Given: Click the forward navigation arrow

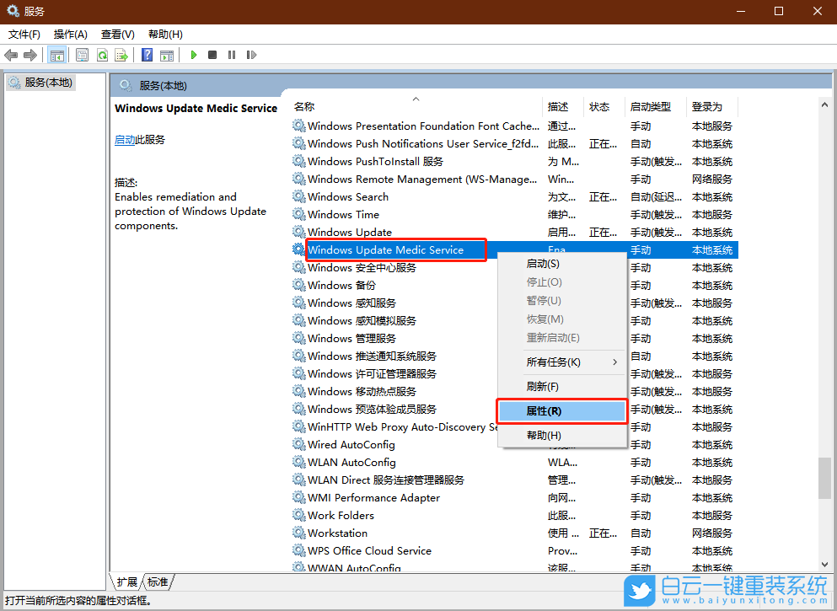Looking at the screenshot, I should click(30, 54).
